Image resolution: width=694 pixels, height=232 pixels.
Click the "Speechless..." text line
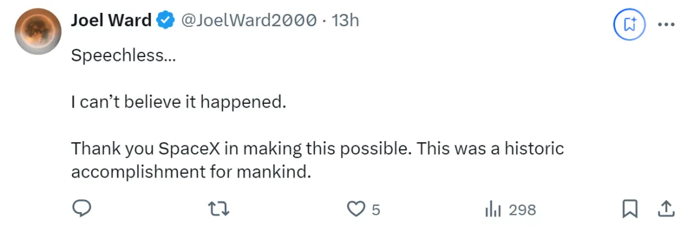click(123, 56)
